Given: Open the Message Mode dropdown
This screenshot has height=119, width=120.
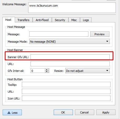Looking at the screenshot, I should pyautogui.click(x=69, y=41).
